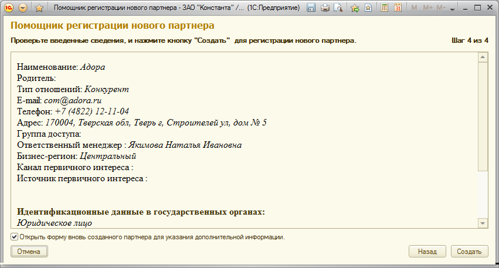Click the scrollbar up arrow

pos(483,57)
